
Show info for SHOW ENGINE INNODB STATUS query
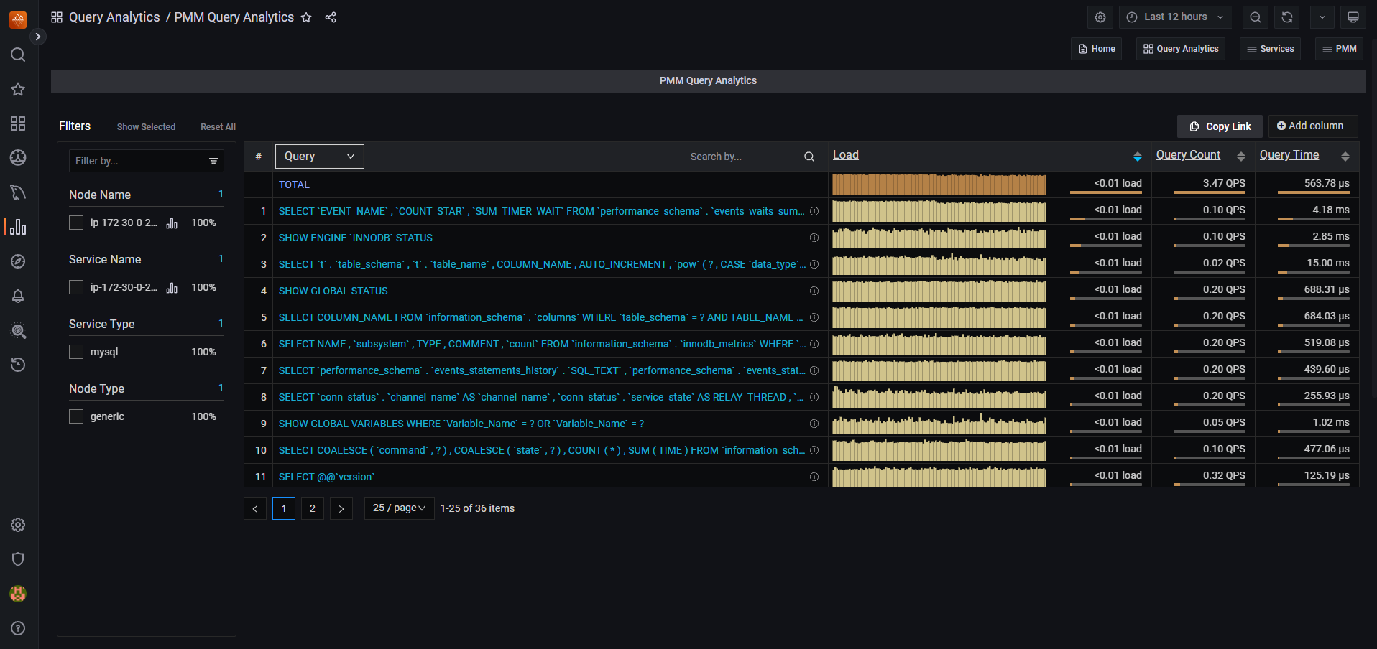814,238
